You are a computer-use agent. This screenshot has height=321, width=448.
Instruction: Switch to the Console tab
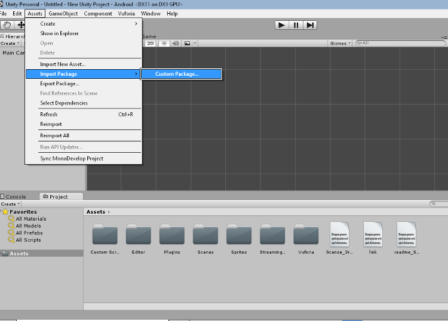pyautogui.click(x=16, y=196)
